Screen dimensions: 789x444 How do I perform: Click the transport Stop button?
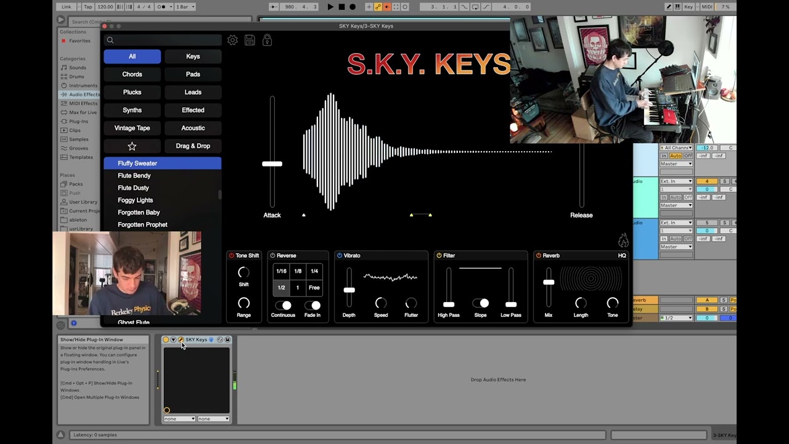click(x=341, y=7)
